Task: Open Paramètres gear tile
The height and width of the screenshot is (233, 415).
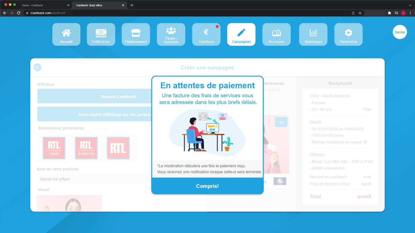Action: [x=348, y=34]
